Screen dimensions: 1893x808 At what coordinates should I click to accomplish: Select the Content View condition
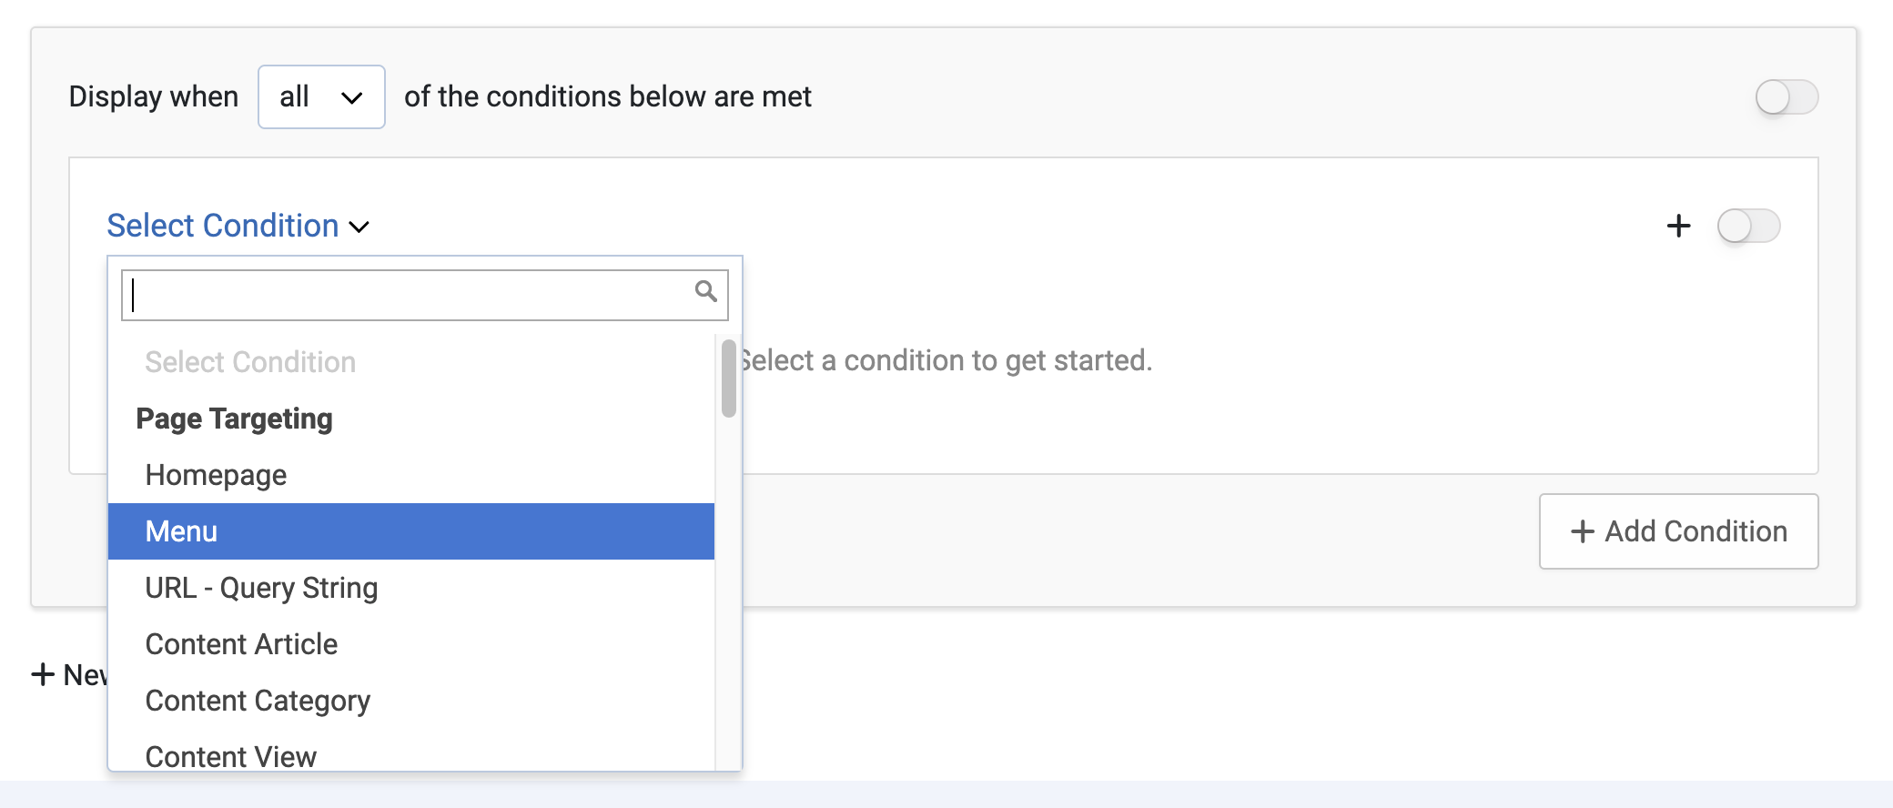coord(231,755)
